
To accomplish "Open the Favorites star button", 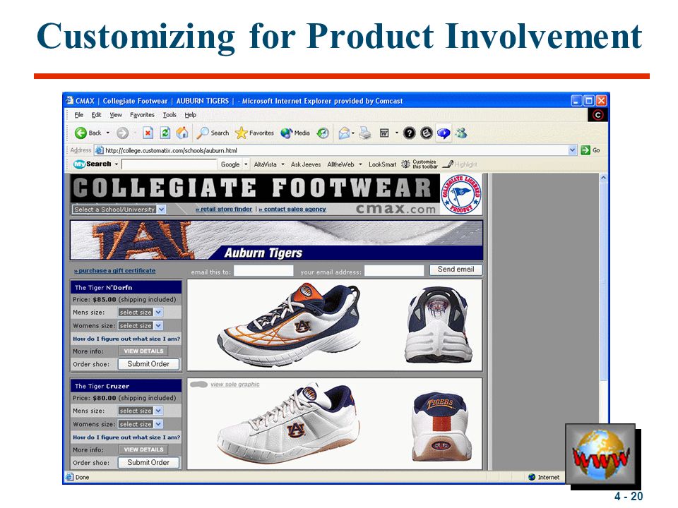I will 254,133.
